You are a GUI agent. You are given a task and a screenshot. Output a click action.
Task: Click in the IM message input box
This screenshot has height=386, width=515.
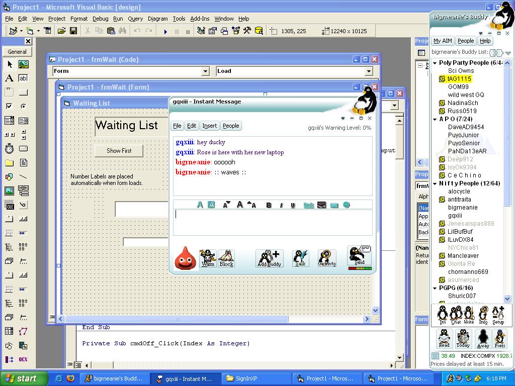(273, 223)
